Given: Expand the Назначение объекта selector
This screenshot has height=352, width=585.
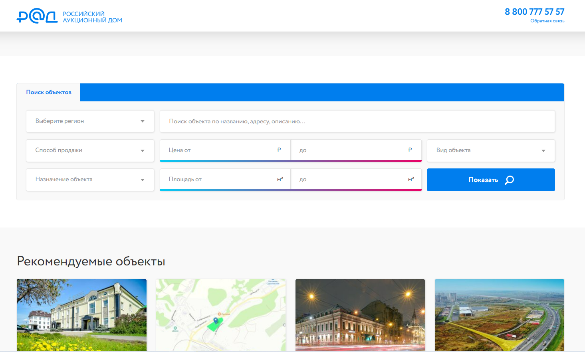Looking at the screenshot, I should tap(90, 180).
